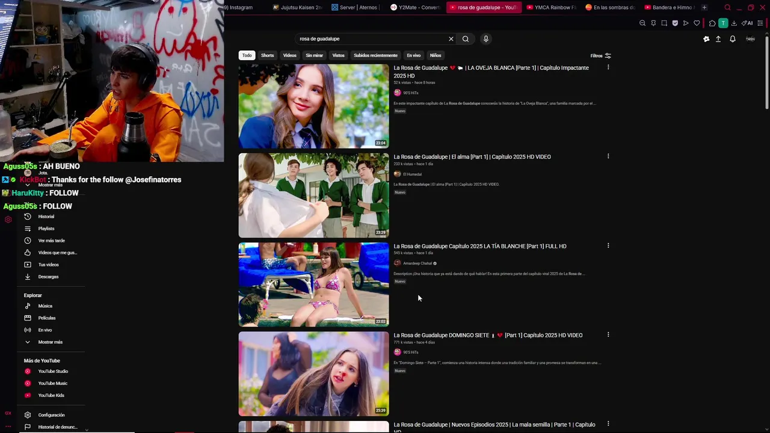Open Descargas in the sidebar
Screen dimensions: 770x433
click(48, 277)
